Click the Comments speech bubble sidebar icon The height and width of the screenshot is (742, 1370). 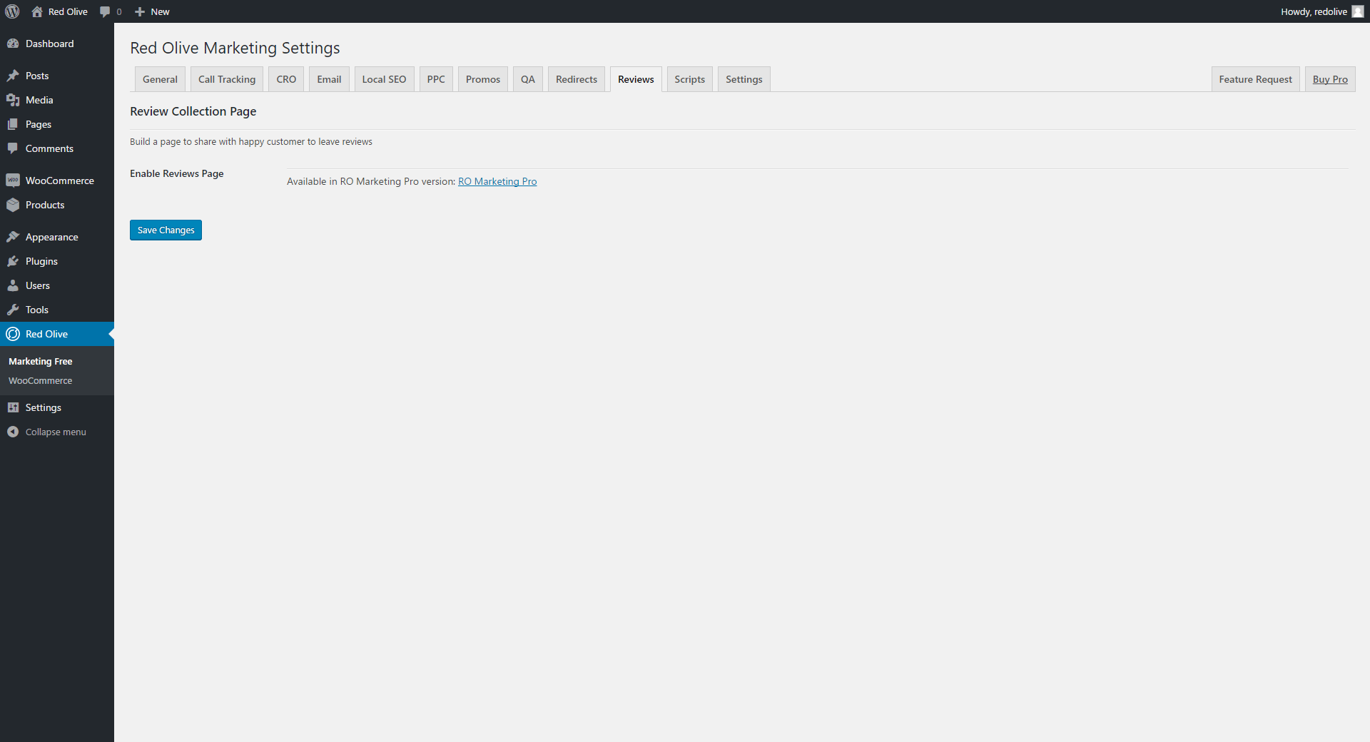pyautogui.click(x=13, y=148)
